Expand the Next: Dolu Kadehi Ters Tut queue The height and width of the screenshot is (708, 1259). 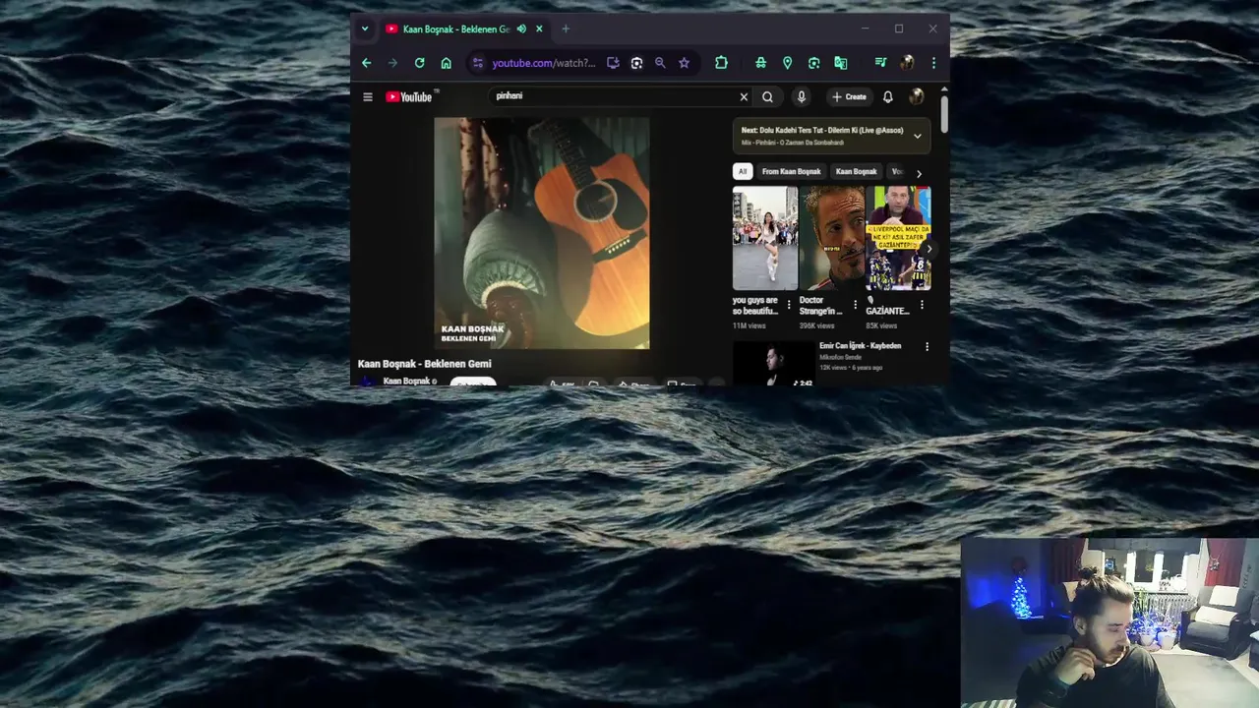[917, 136]
